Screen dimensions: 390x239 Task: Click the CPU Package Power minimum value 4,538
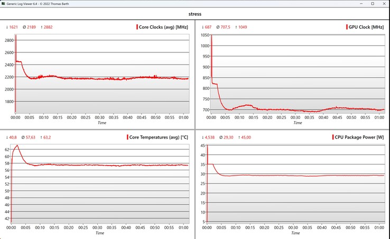pyautogui.click(x=208, y=137)
